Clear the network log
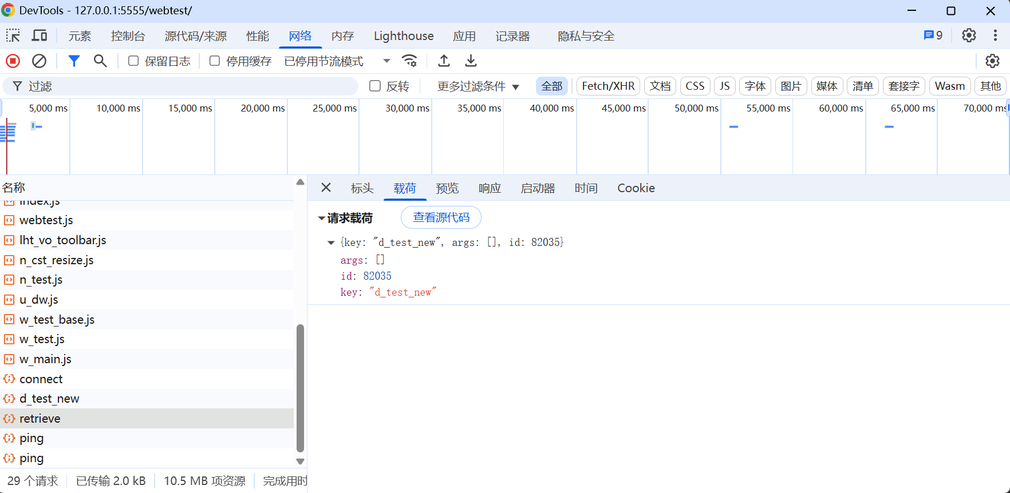The width and height of the screenshot is (1010, 493). pos(39,61)
